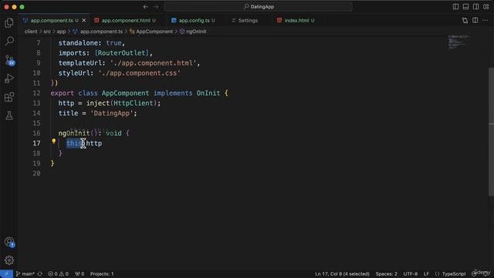
Task: Open the Manage gear menu
Action: pos(9,260)
